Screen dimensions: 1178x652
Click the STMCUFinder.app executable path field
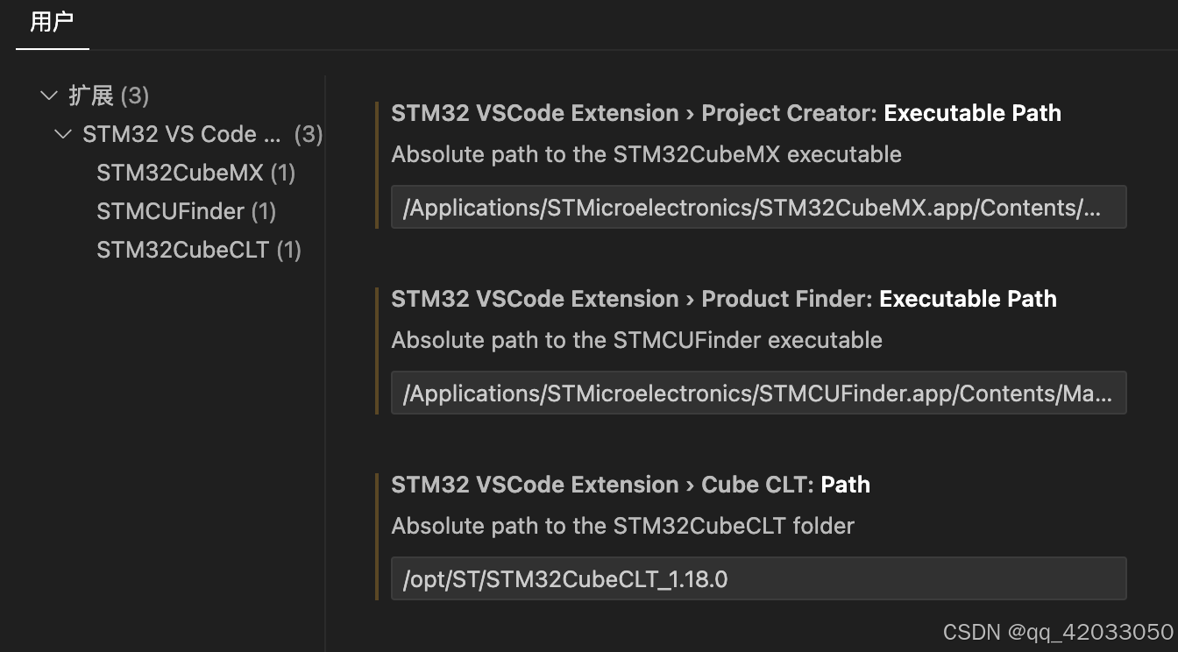click(x=758, y=393)
